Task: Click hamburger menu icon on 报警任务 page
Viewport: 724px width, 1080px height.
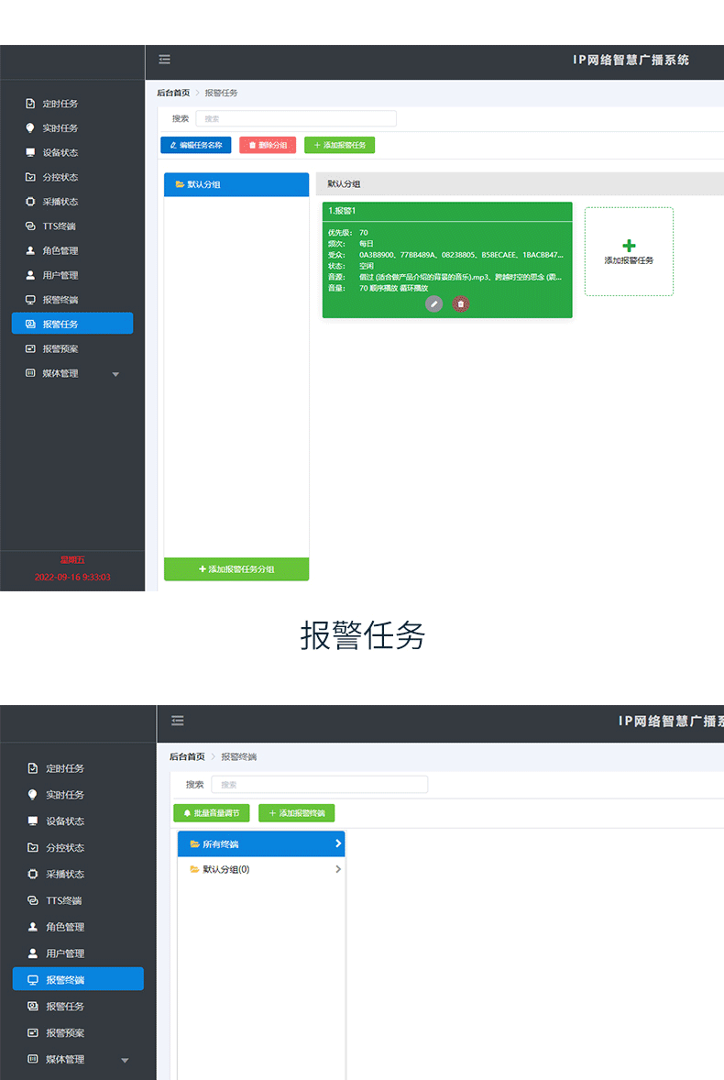Action: [164, 60]
